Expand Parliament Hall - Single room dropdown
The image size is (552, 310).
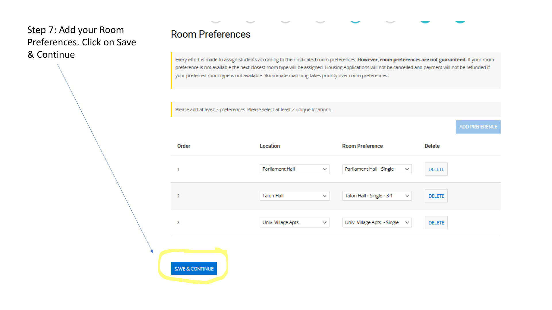[x=377, y=169]
